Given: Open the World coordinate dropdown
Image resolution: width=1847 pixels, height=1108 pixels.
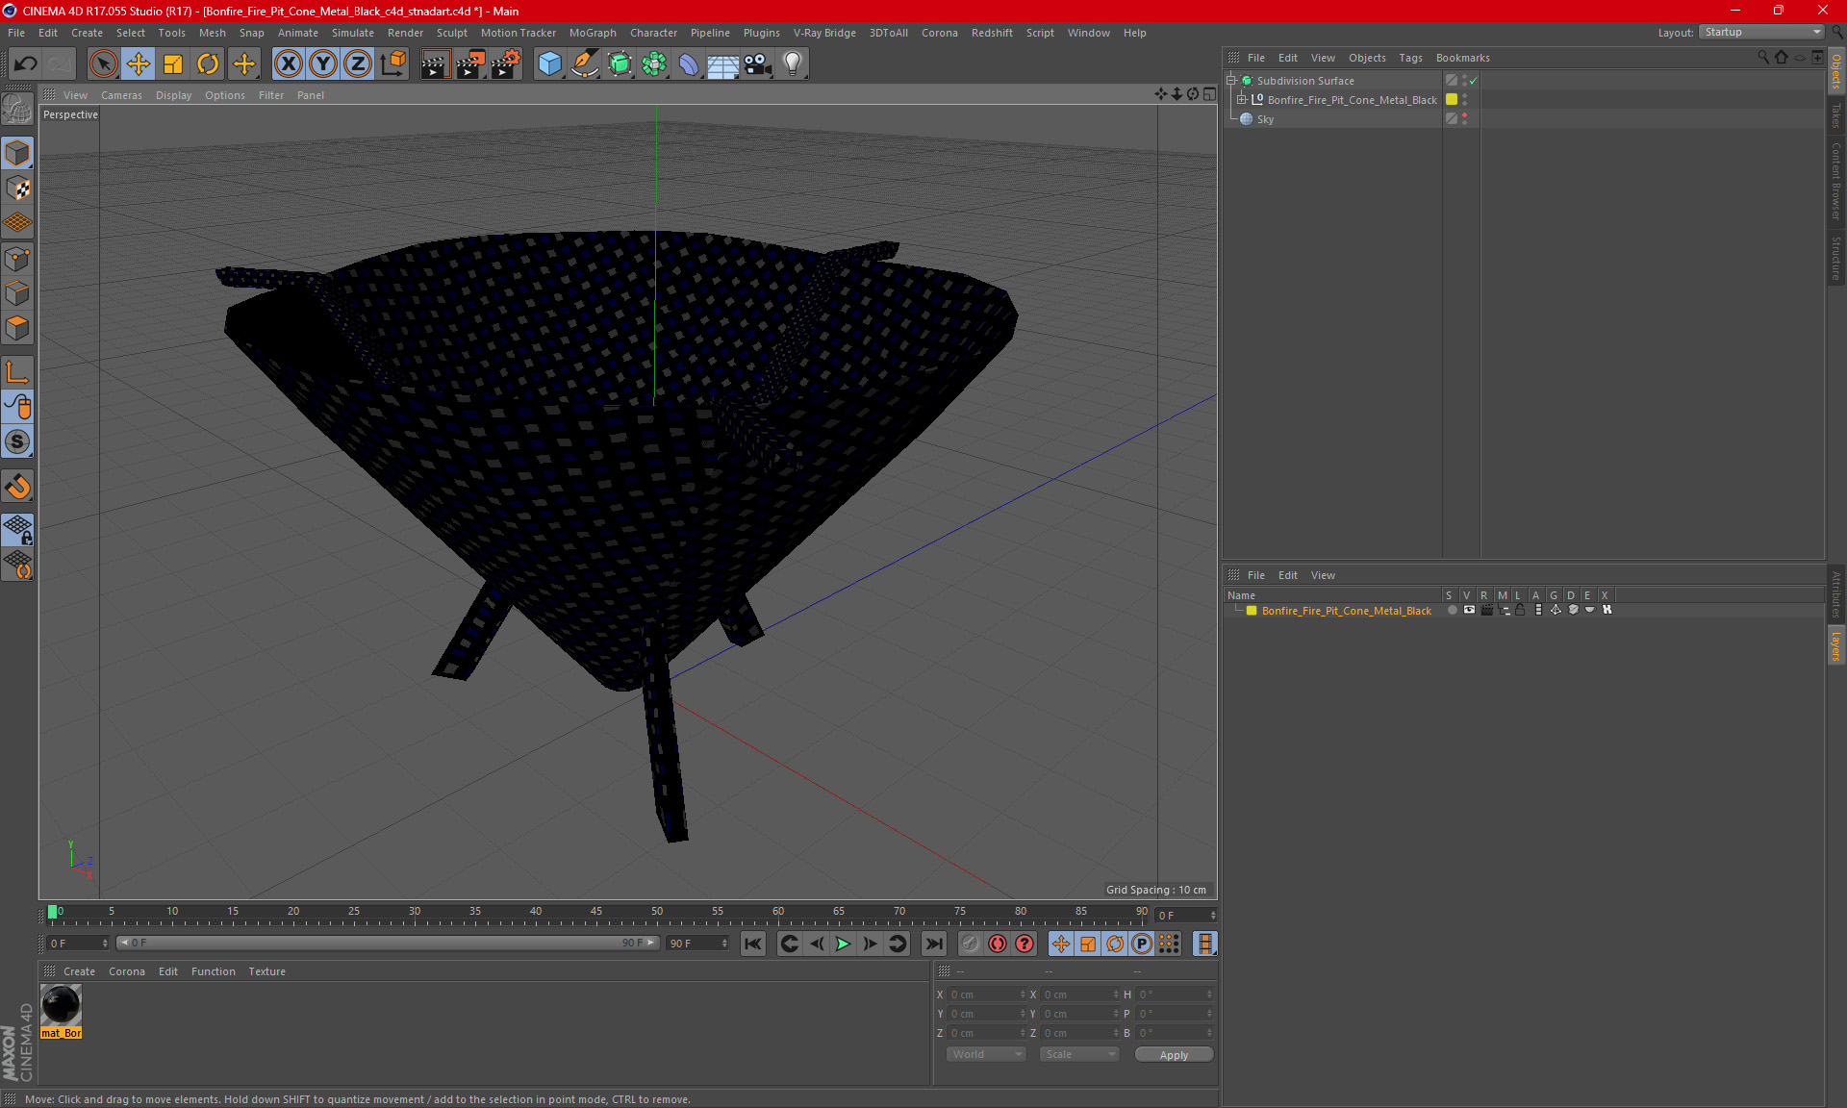Looking at the screenshot, I should [x=986, y=1054].
